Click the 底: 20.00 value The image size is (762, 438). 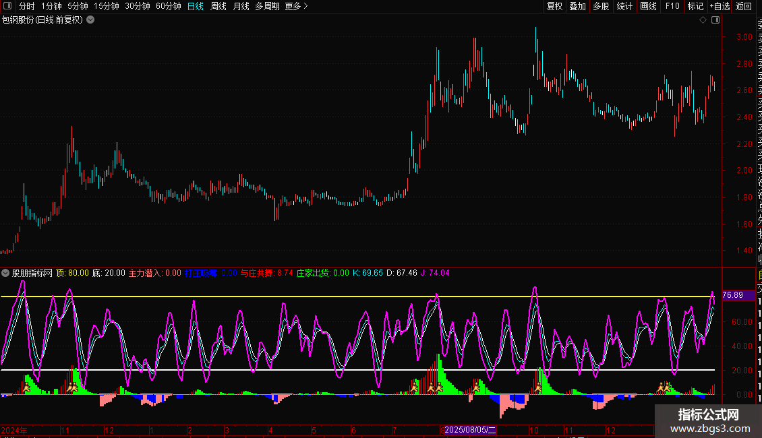click(109, 273)
